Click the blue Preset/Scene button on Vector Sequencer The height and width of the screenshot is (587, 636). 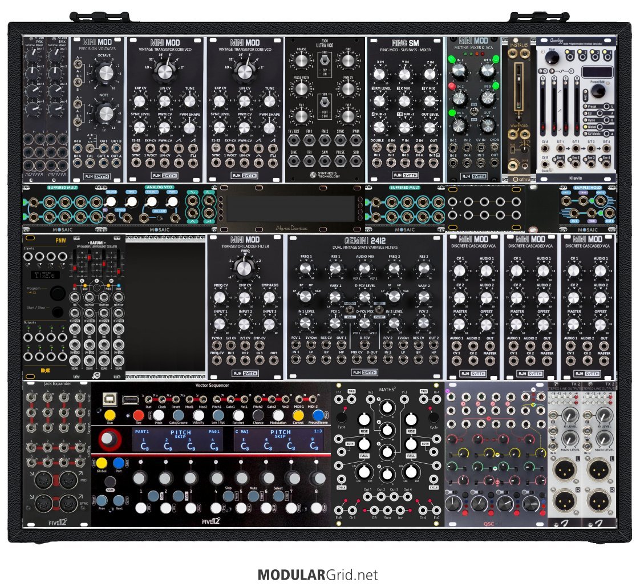(x=318, y=415)
